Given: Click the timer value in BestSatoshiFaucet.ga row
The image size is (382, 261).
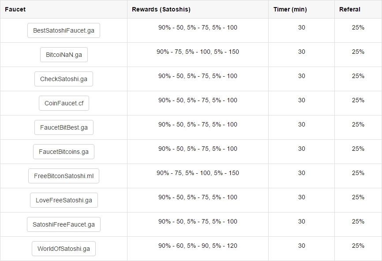Looking at the screenshot, I should click(x=302, y=27).
